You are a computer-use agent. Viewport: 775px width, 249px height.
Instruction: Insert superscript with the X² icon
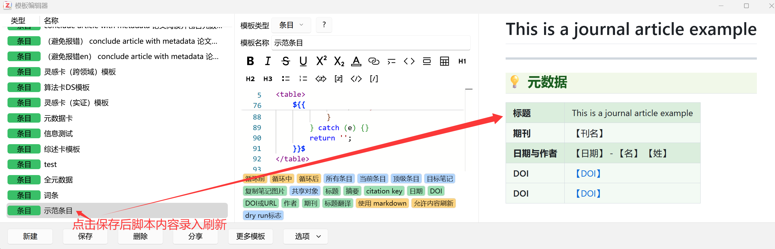tap(321, 61)
